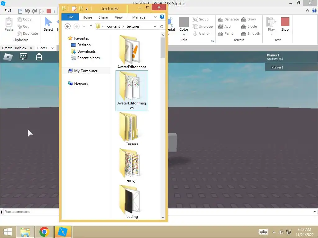Select Favorites in the navigation pane
Viewport: 318px width, 238px height.
[78, 38]
